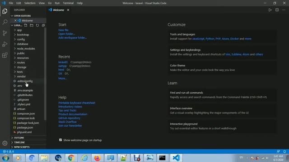Click New File icon in Laravel folder header
This screenshot has width=289, height=162.
pos(26,25)
